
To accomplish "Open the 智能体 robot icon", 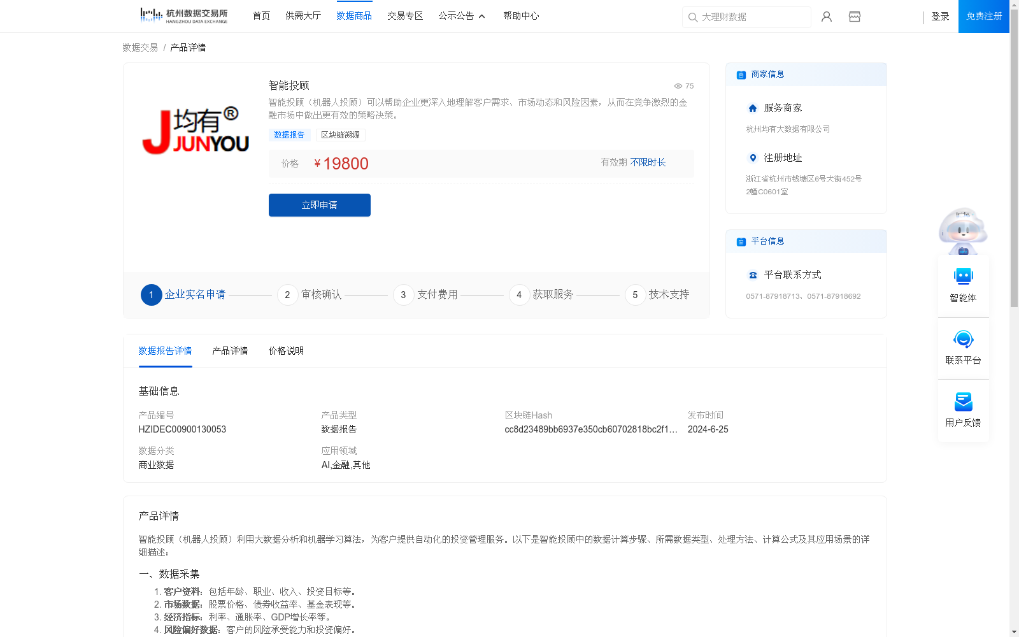I will pyautogui.click(x=963, y=276).
